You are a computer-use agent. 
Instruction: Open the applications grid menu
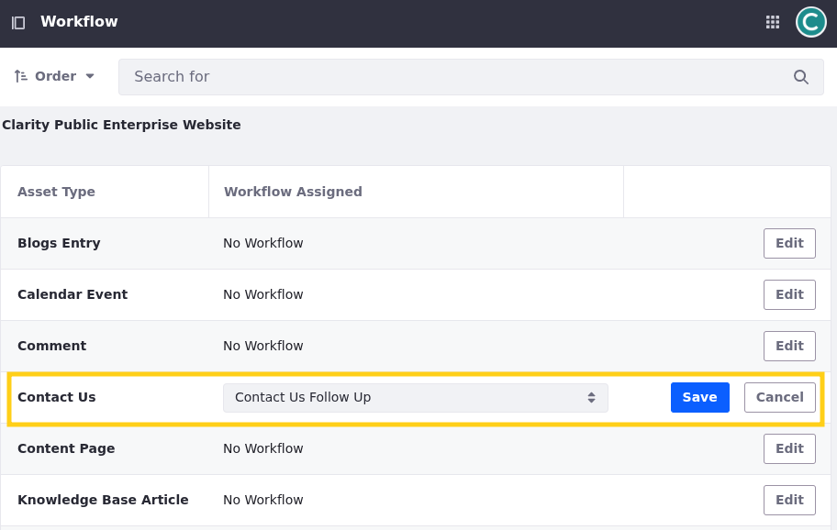point(773,22)
